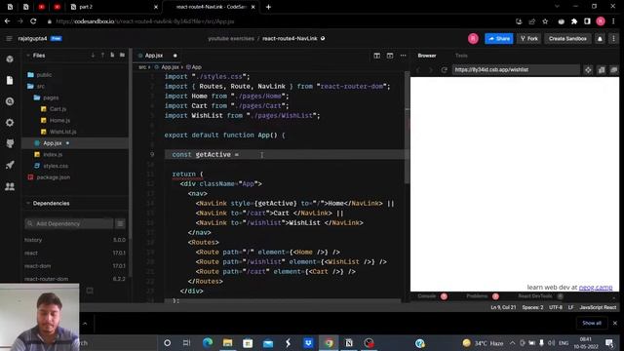Open index.js in the file tree
This screenshot has height=351, width=624.
(x=48, y=154)
